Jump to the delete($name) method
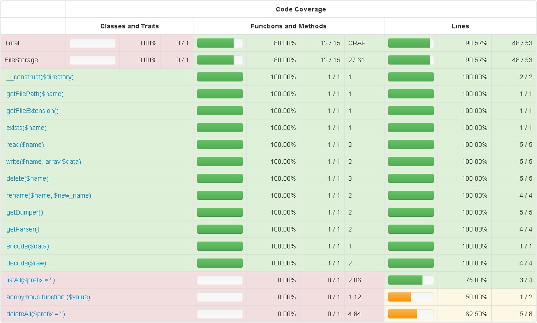The image size is (537, 323). [27, 178]
